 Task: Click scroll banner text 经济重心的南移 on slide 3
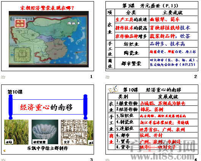pyautogui.click(x=46, y=107)
